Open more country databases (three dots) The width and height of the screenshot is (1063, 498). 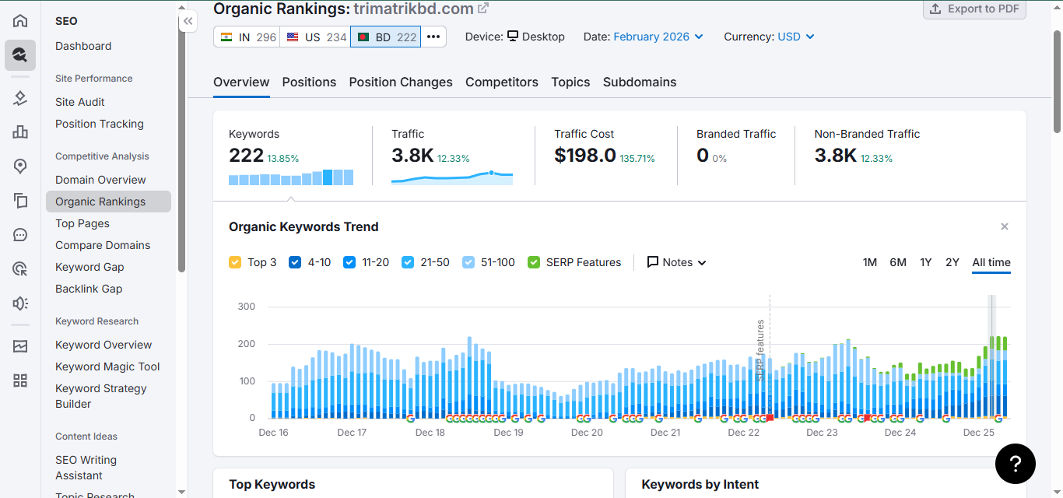click(433, 37)
